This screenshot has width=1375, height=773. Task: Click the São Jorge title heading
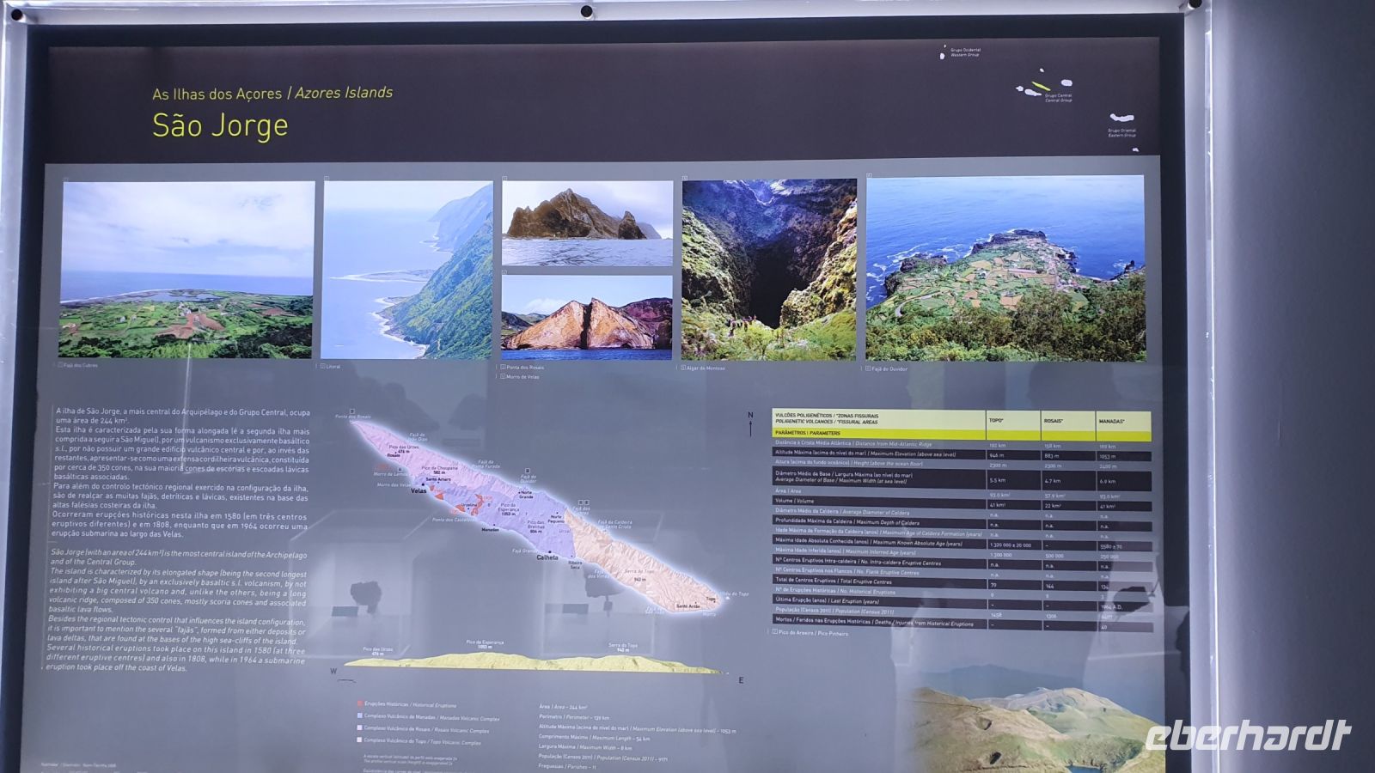tap(220, 125)
